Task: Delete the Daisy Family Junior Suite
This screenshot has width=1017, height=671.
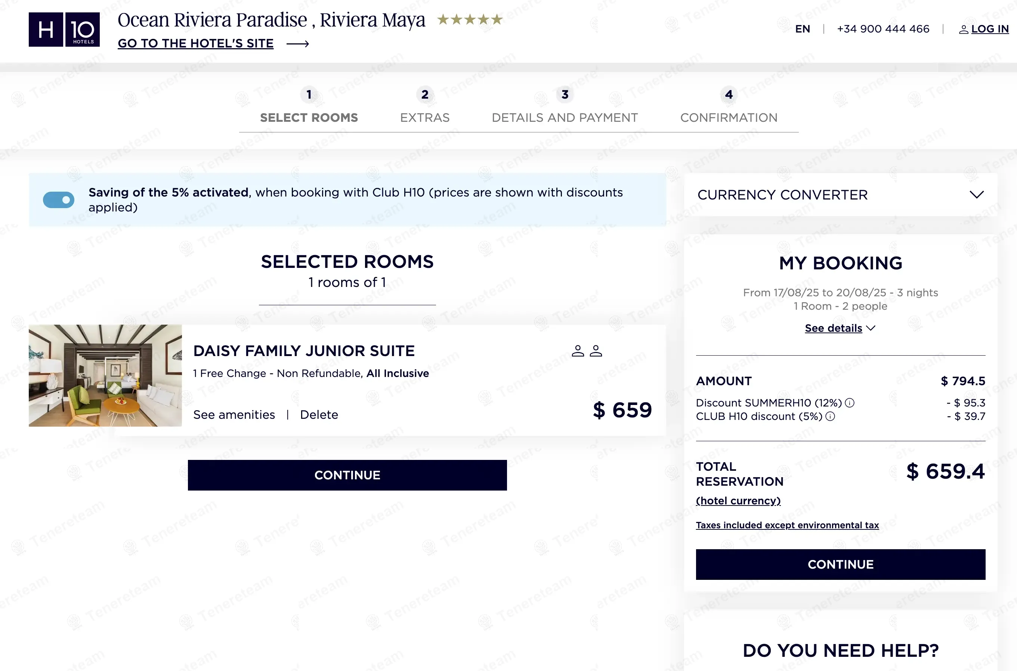Action: point(319,415)
